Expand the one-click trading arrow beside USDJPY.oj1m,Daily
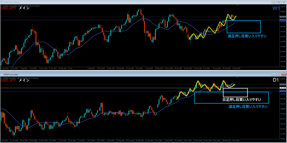The height and width of the screenshot is (143, 287). pos(2,78)
